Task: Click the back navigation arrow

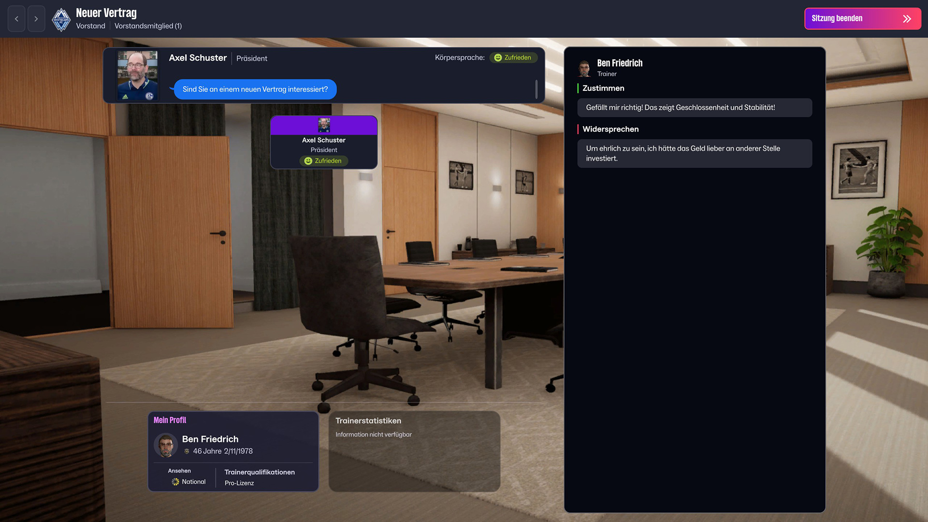Action: (x=16, y=19)
